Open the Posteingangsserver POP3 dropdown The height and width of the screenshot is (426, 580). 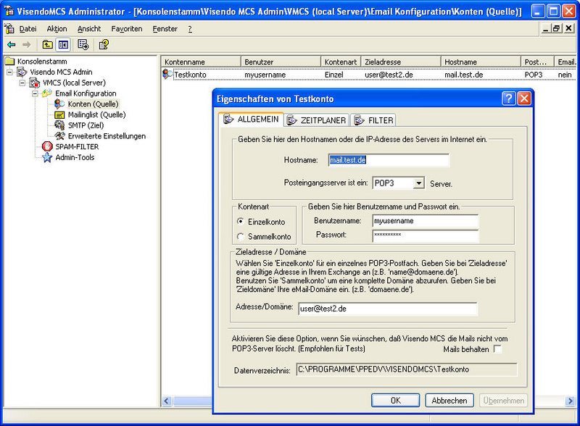click(419, 183)
